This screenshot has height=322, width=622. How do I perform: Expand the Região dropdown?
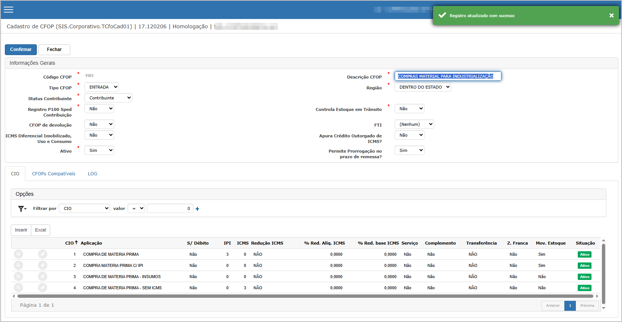(423, 87)
